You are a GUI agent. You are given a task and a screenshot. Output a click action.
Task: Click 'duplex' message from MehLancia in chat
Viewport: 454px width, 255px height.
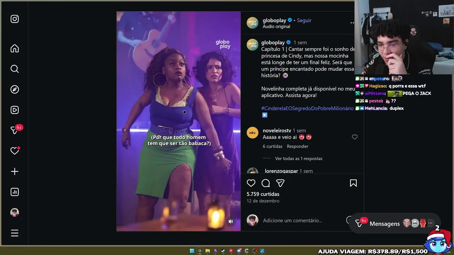tap(396, 108)
